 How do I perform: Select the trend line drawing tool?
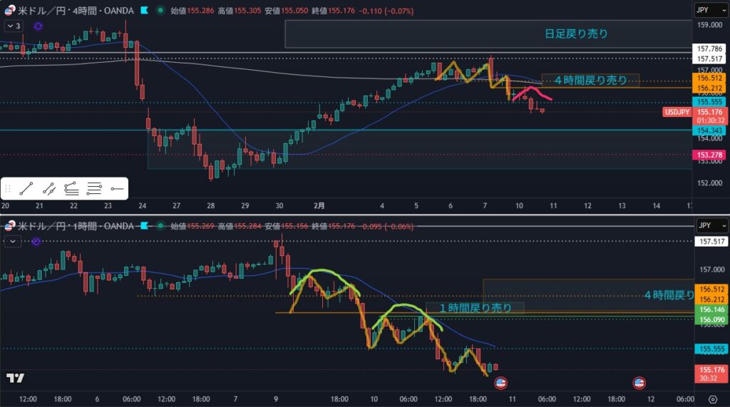pyautogui.click(x=26, y=189)
